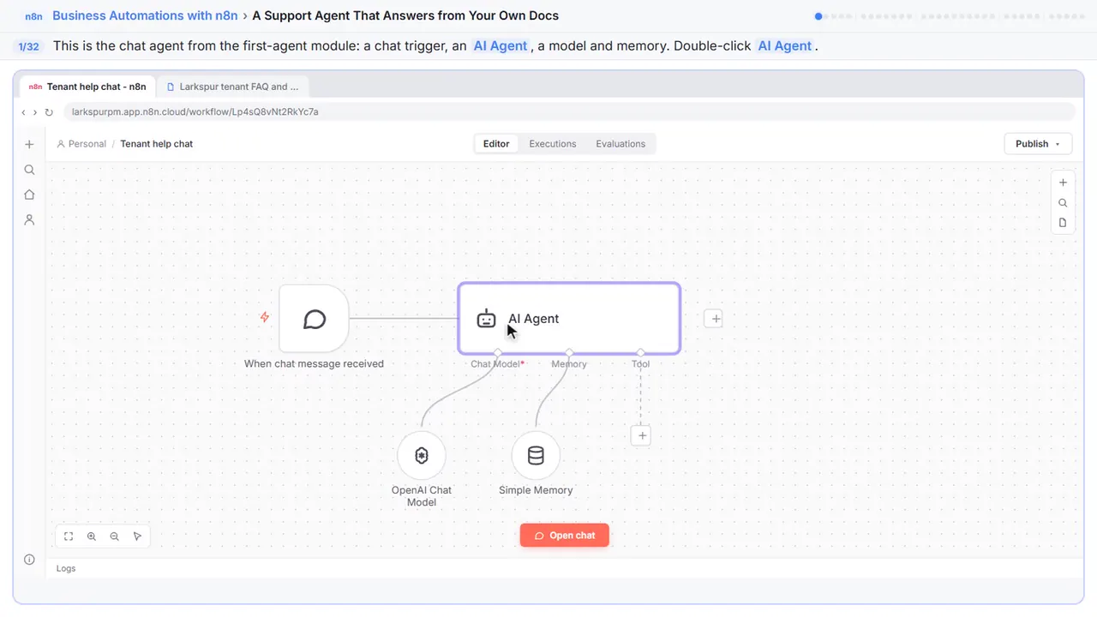Viewport: 1097px width, 617px height.
Task: Switch to the Editor tab
Action: coord(496,144)
